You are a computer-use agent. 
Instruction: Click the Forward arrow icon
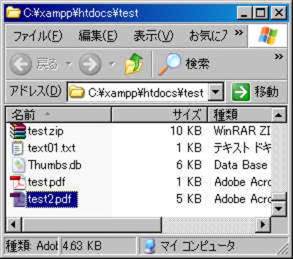pos(90,64)
